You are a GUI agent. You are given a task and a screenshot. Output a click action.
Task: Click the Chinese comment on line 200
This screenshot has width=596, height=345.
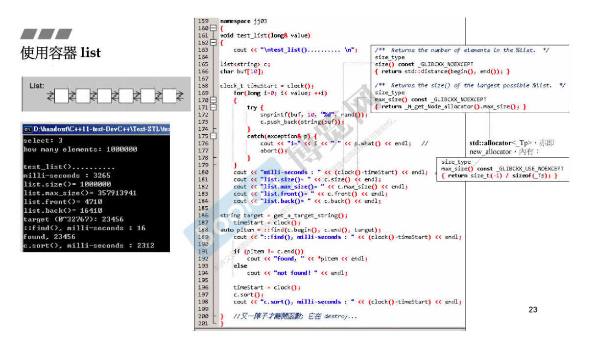[x=295, y=317]
